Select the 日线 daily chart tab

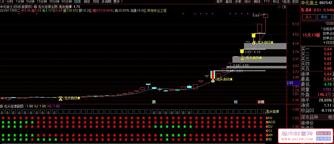click(x=77, y=2)
